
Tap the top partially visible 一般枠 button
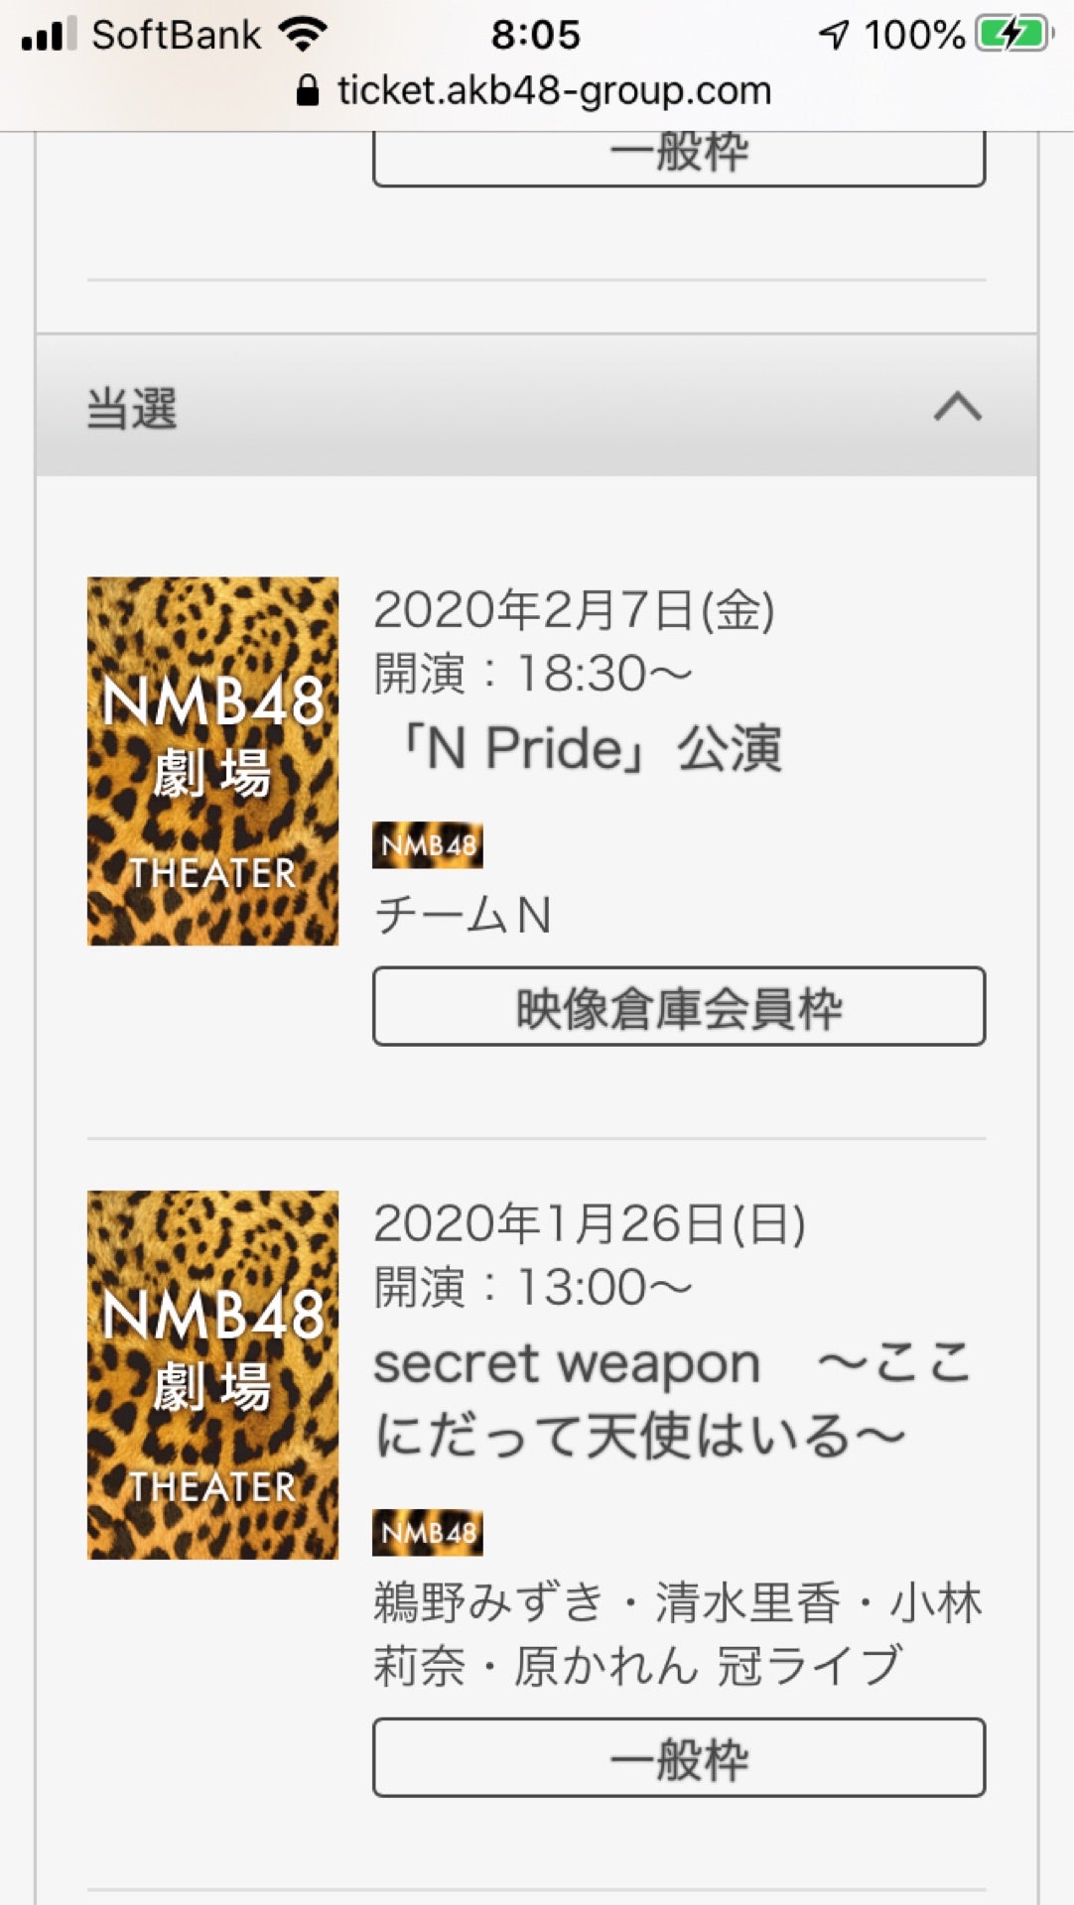(679, 159)
